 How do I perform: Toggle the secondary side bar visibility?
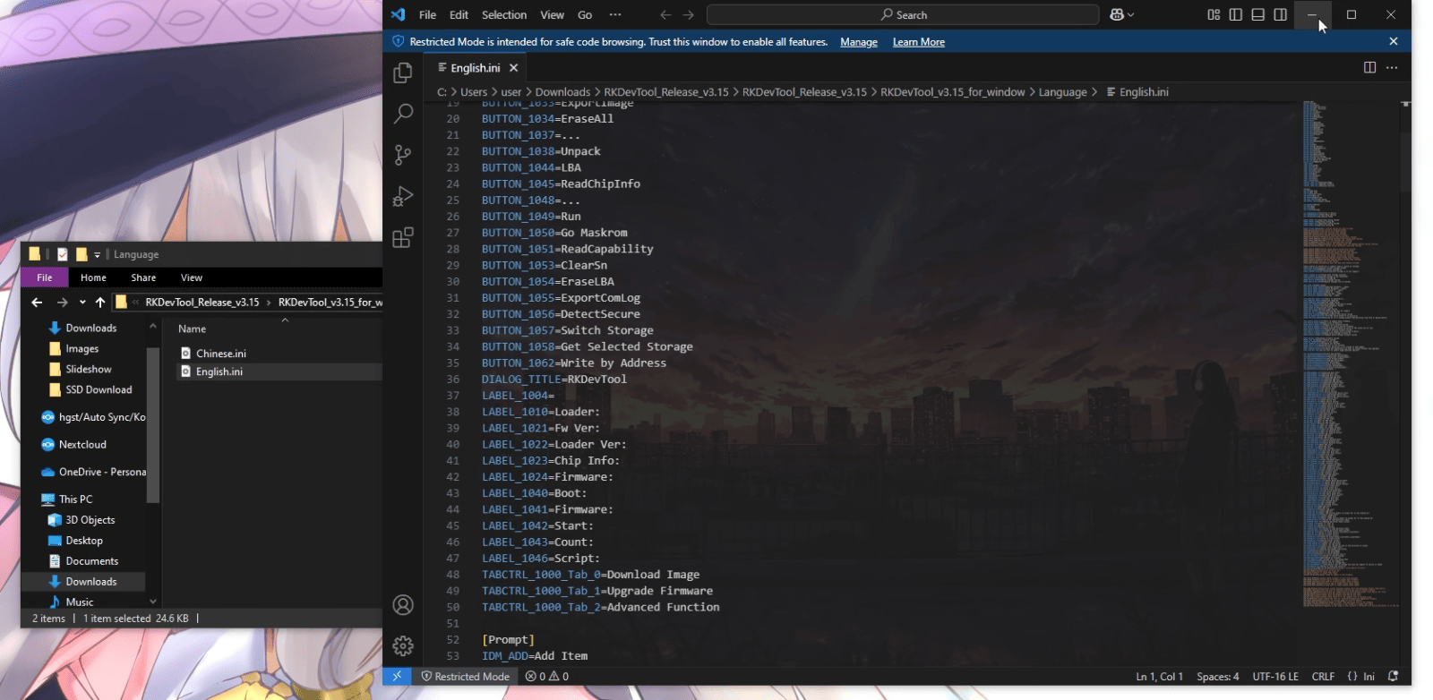[1281, 14]
